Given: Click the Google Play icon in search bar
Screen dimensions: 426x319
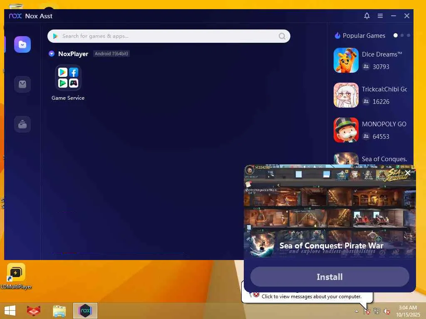Looking at the screenshot, I should (x=55, y=36).
